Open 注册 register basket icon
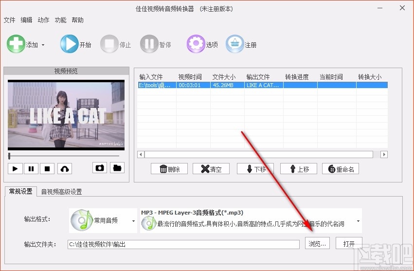This screenshot has height=271, width=414. click(x=234, y=44)
